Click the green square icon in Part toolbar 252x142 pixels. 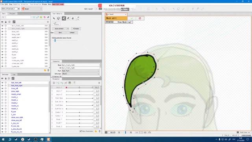41,17
